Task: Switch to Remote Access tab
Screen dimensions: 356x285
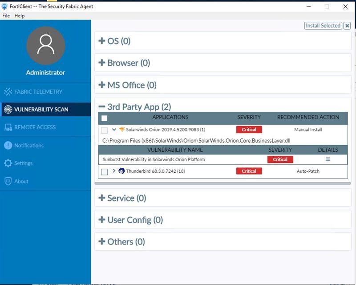Action: tap(45, 127)
